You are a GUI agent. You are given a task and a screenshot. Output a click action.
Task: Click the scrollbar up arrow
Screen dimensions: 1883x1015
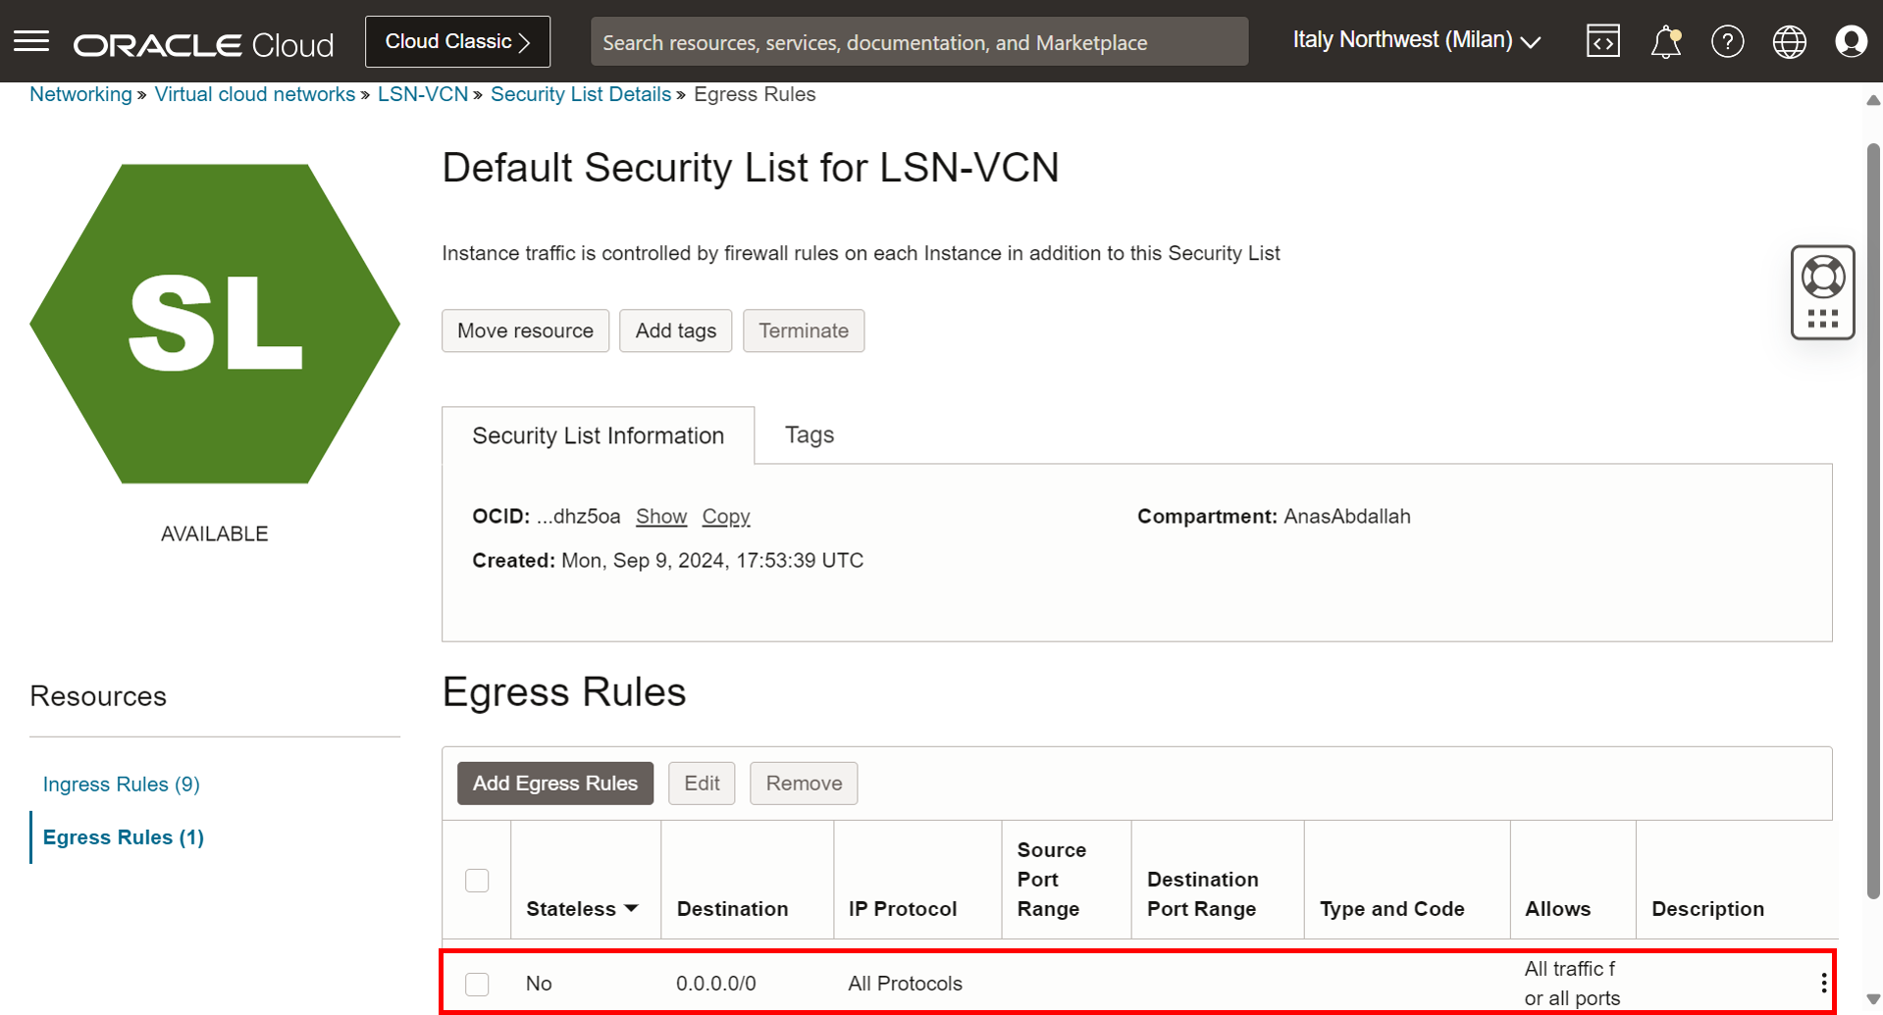pyautogui.click(x=1873, y=100)
